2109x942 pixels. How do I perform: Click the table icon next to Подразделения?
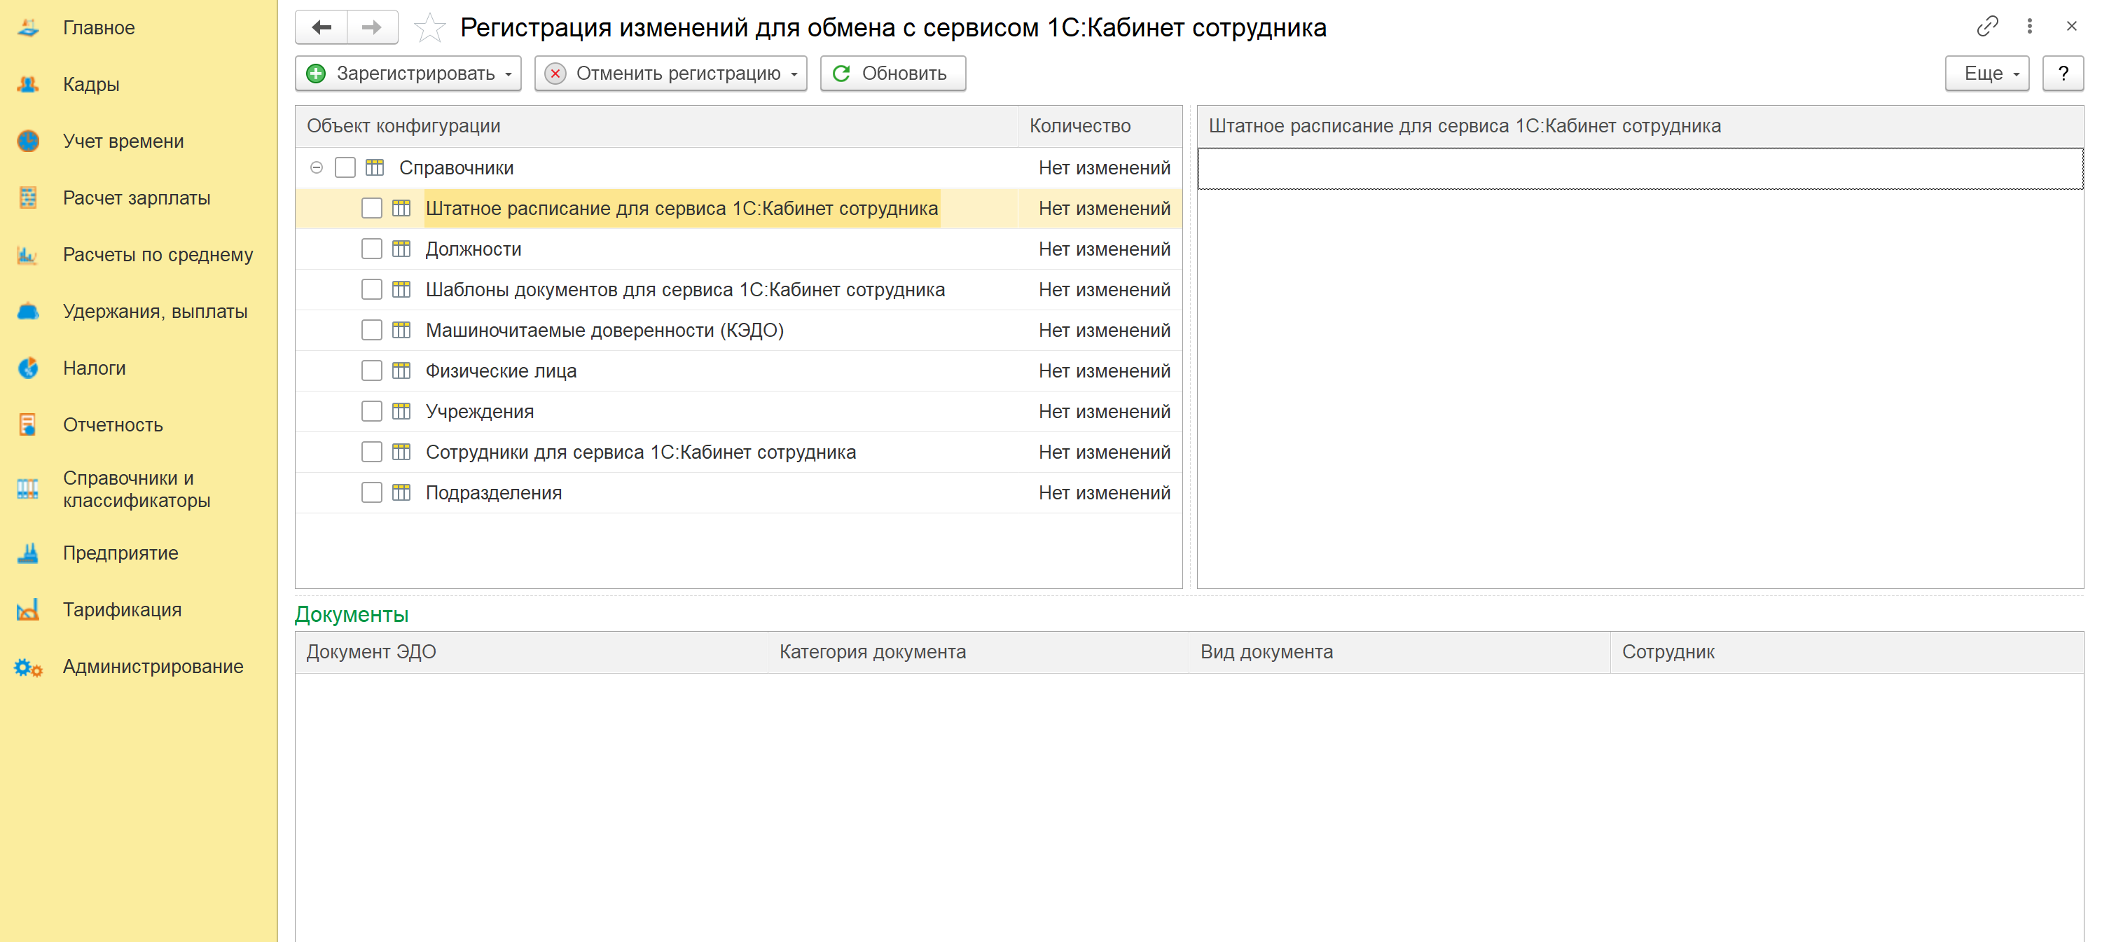[x=401, y=492]
